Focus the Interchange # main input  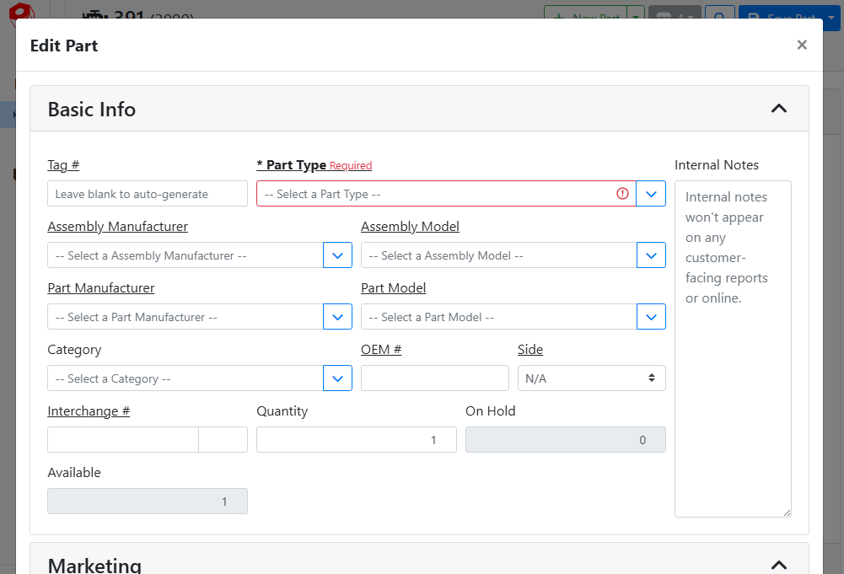pyautogui.click(x=123, y=440)
